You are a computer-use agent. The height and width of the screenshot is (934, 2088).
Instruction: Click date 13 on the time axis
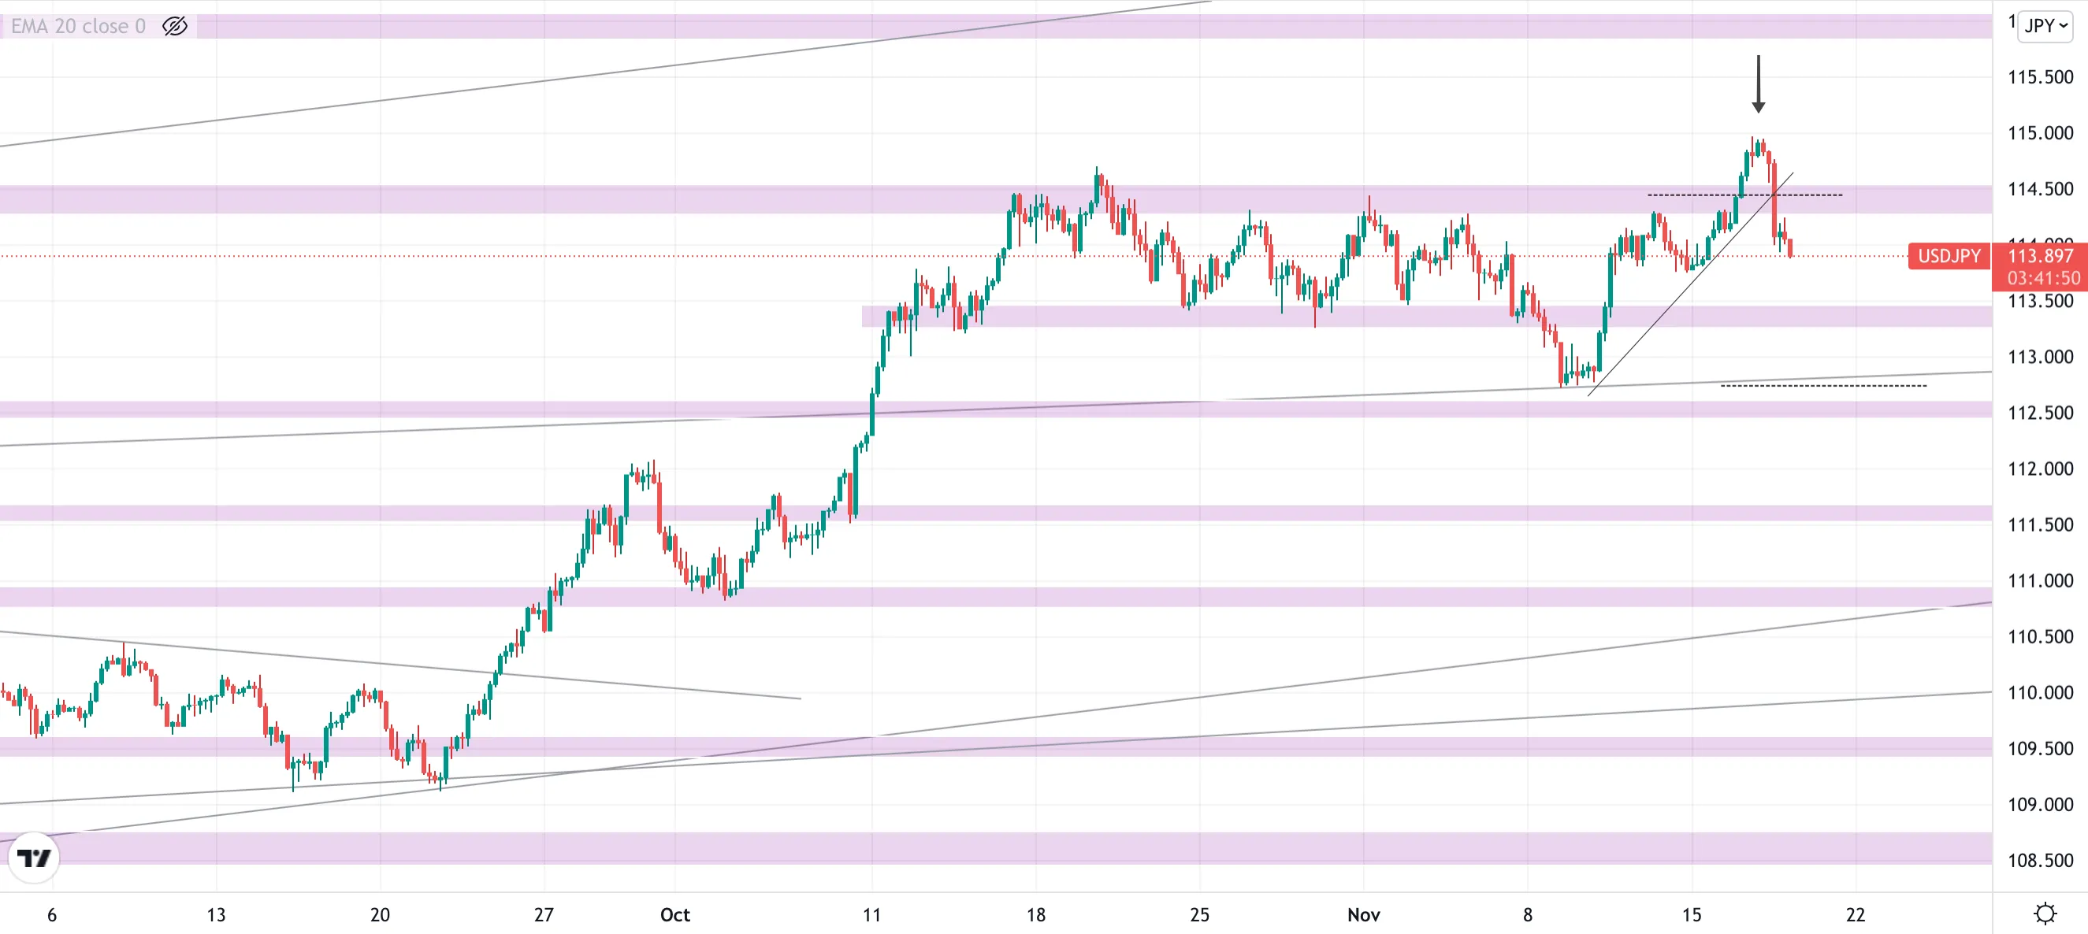pyautogui.click(x=216, y=914)
